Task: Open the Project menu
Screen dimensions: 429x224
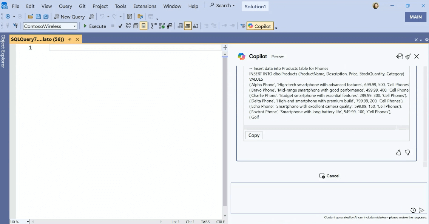Action: tap(100, 6)
